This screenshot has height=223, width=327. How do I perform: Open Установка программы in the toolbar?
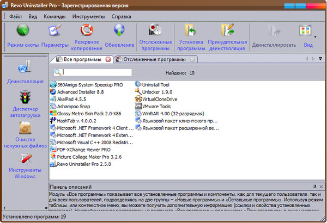pos(191,31)
